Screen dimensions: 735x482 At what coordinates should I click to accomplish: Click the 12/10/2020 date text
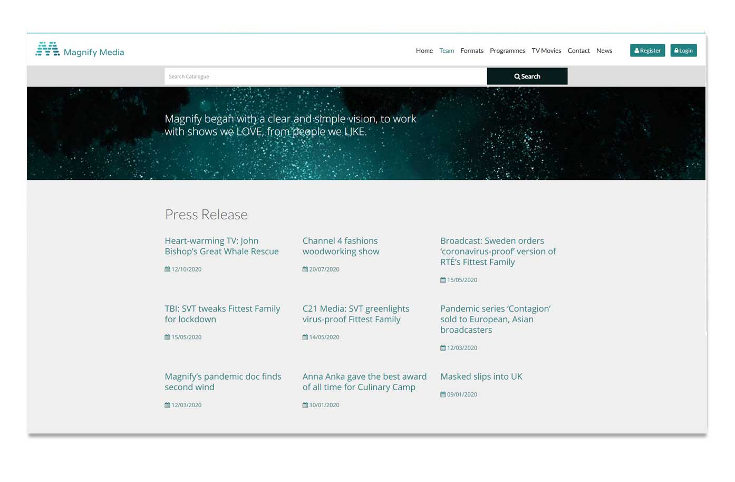click(x=186, y=269)
